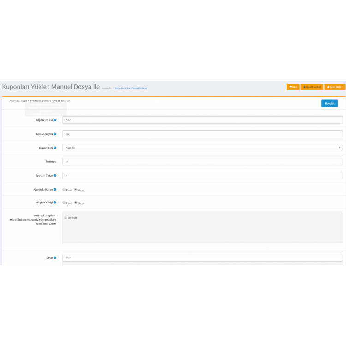
Task: Click the Geri back button
Action: tap(293, 87)
